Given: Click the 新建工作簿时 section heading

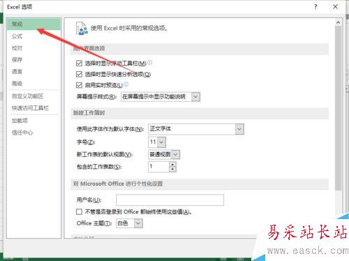Looking at the screenshot, I should 89,113.
